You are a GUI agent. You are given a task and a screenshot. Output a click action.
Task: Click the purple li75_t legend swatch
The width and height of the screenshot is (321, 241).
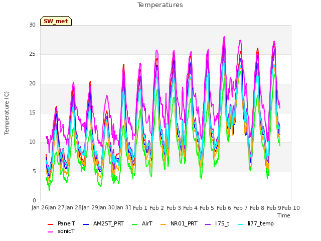tap(208, 224)
